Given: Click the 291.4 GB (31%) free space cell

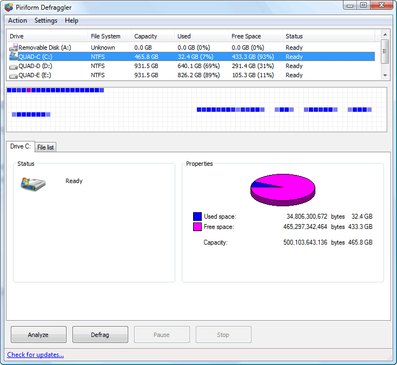Looking at the screenshot, I should pos(253,66).
